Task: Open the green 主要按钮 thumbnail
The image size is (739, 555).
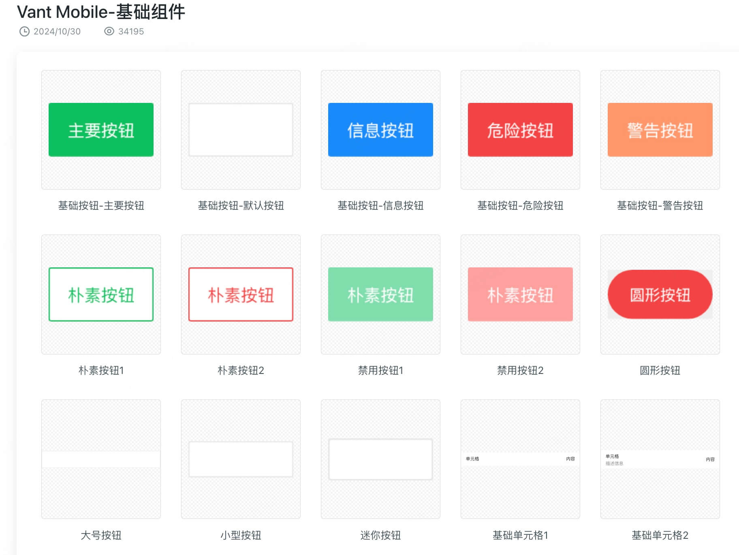Action: point(101,130)
